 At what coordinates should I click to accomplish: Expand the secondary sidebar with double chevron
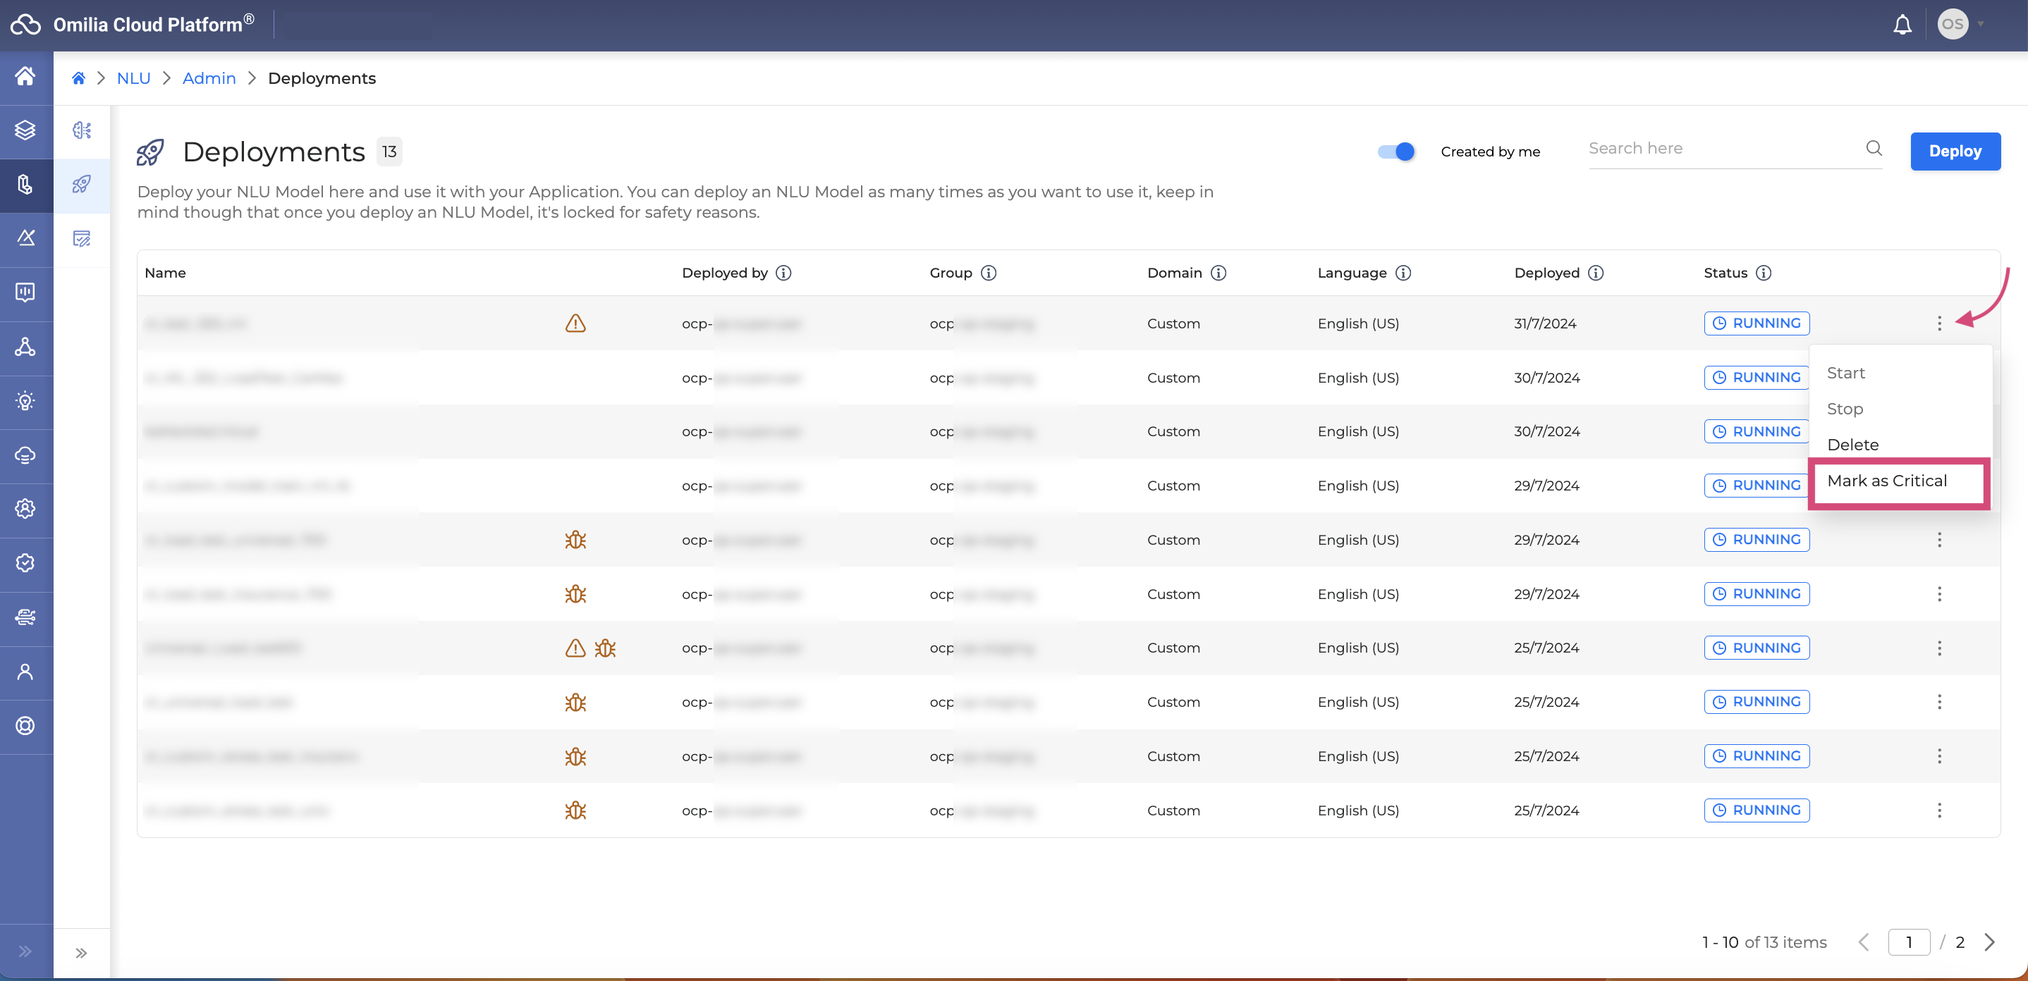tap(81, 953)
